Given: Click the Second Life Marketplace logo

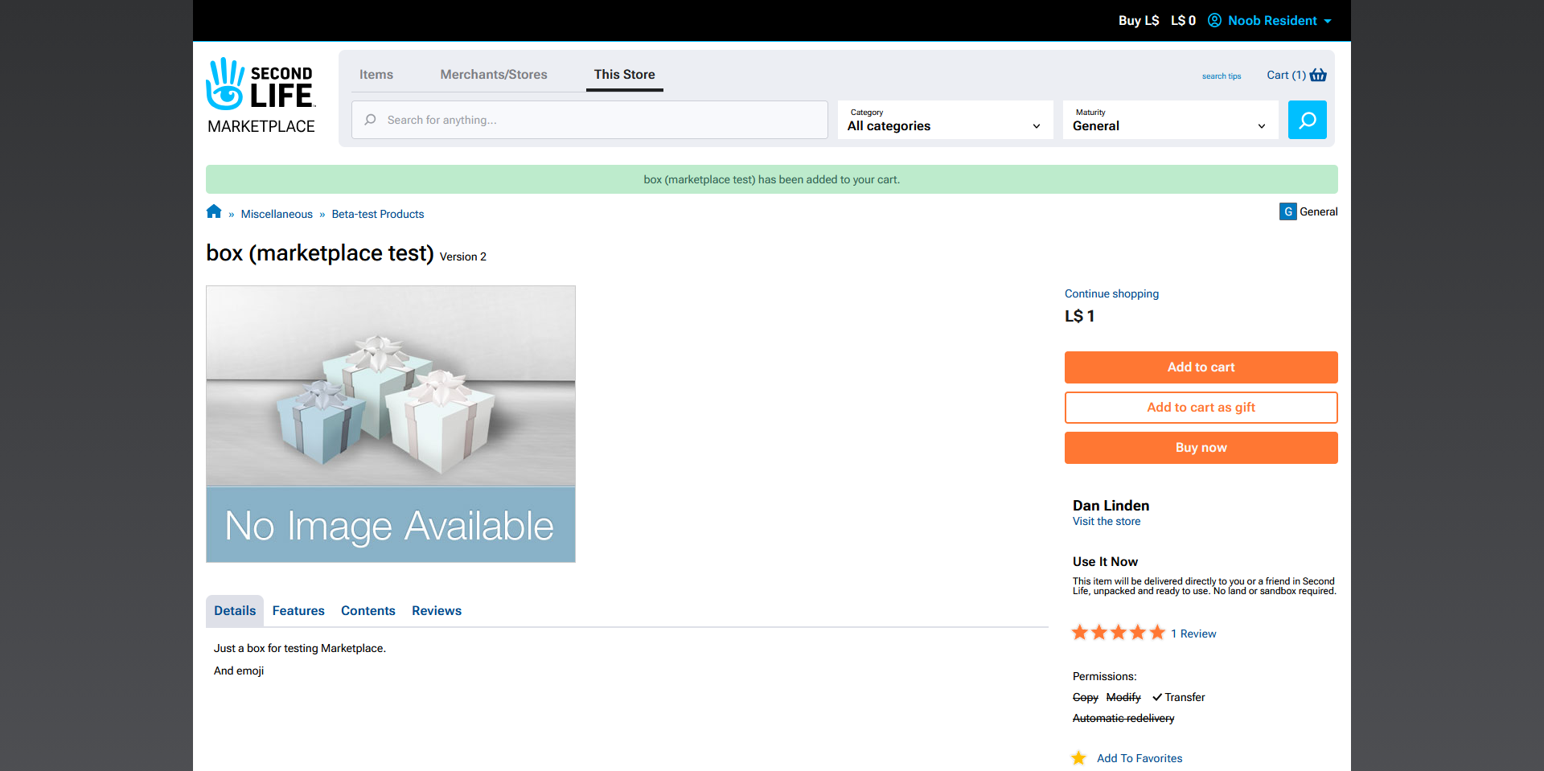Looking at the screenshot, I should (261, 96).
